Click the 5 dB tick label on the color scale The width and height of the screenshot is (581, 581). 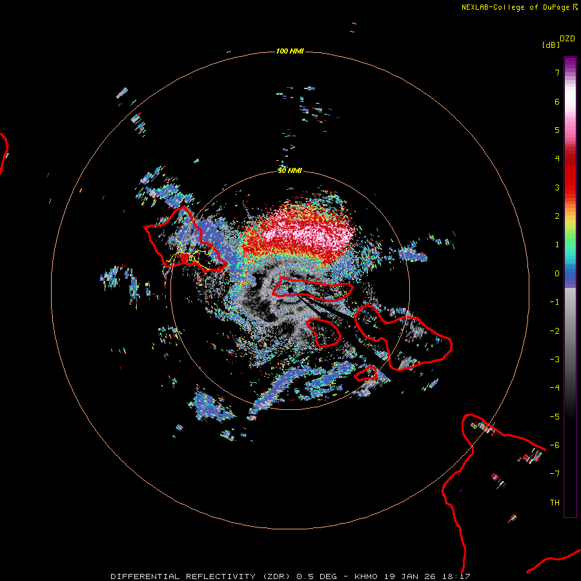(557, 130)
